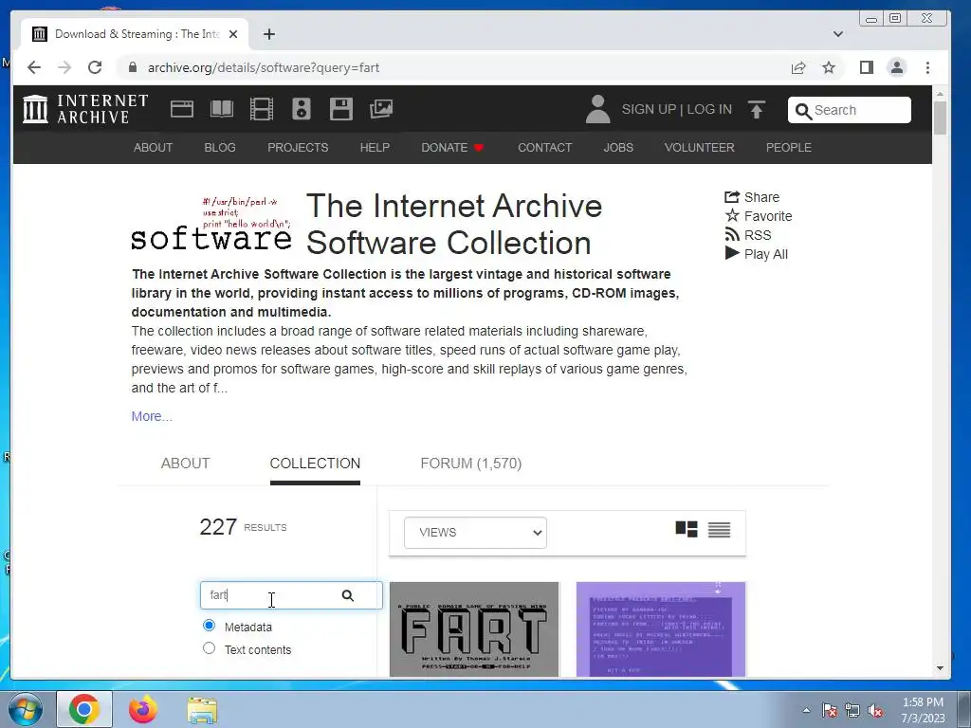Add collection to Favorite
The image size is (971, 728).
(758, 216)
